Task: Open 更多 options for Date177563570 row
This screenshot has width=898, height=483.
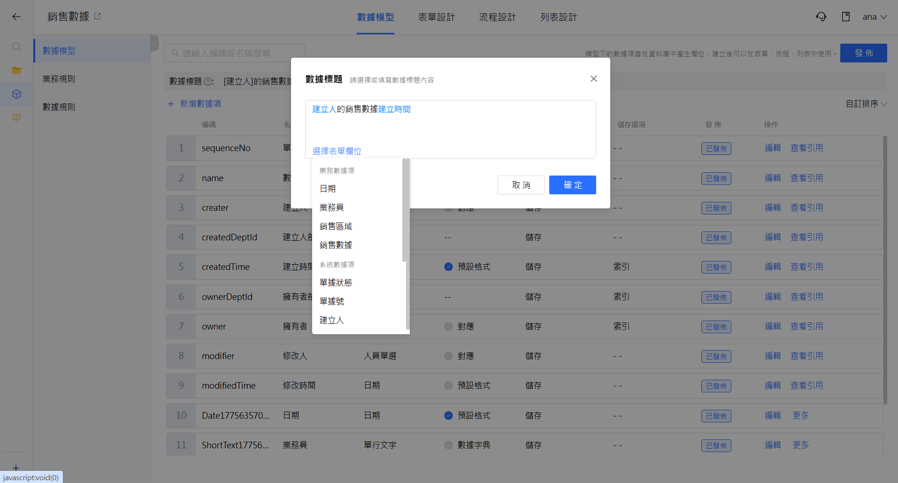Action: (x=801, y=415)
